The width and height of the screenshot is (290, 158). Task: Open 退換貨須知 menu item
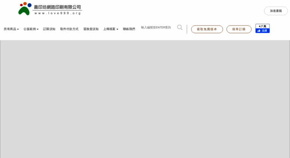click(x=91, y=29)
